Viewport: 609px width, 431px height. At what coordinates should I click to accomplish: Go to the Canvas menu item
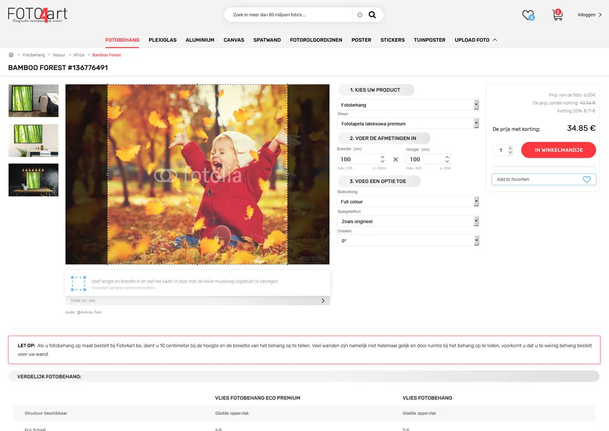[x=234, y=40]
